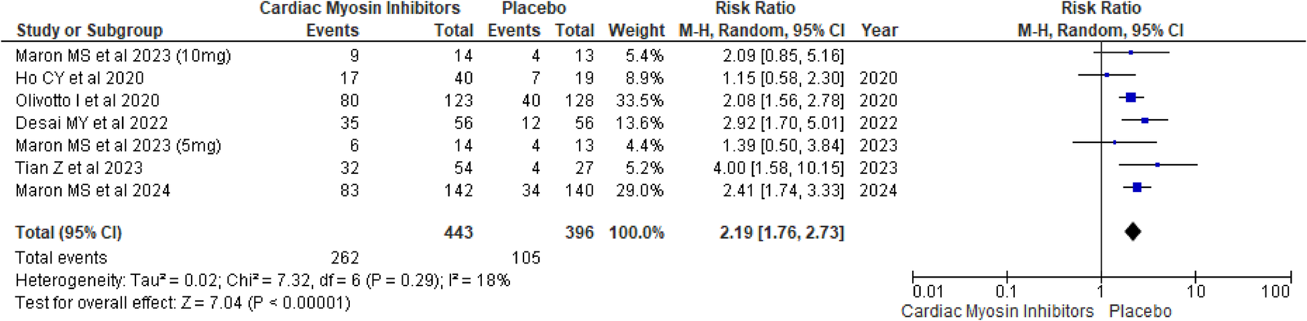Viewport: 1307px width, 321px height.
Task: Select the Olivotto I et al 2020 row label
Action: pos(87,100)
